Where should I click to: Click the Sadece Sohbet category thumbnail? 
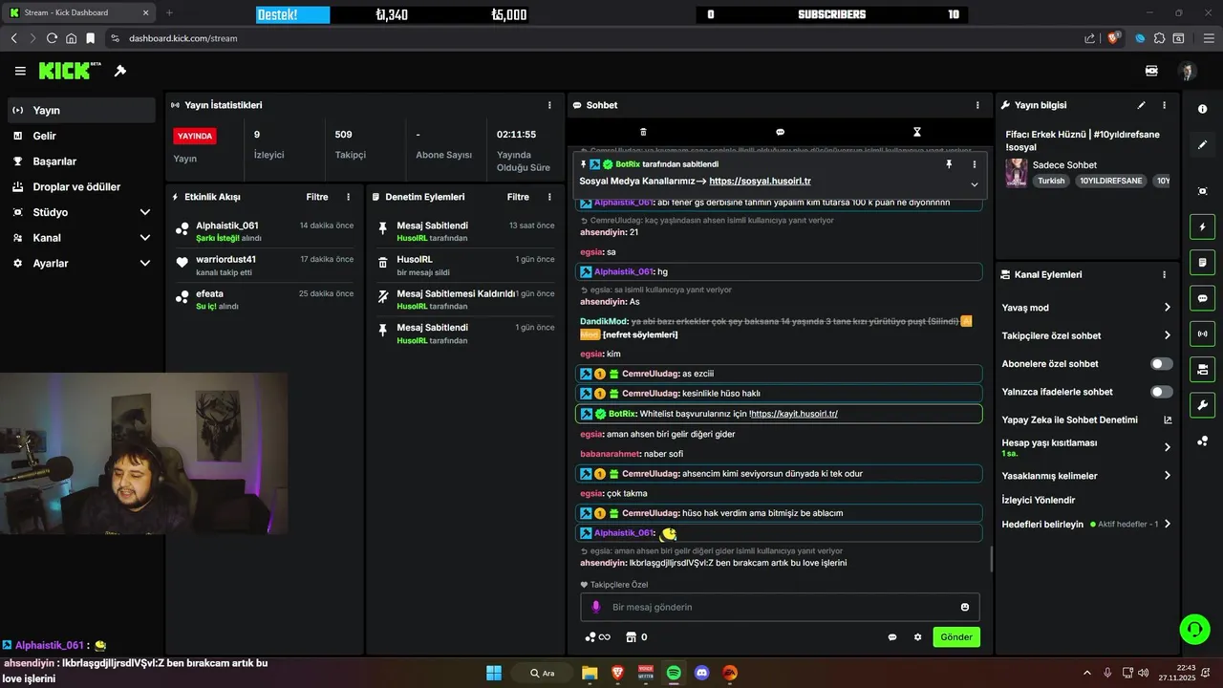coord(1016,172)
